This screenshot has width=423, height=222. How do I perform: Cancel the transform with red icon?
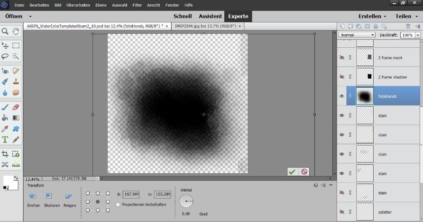(304, 172)
